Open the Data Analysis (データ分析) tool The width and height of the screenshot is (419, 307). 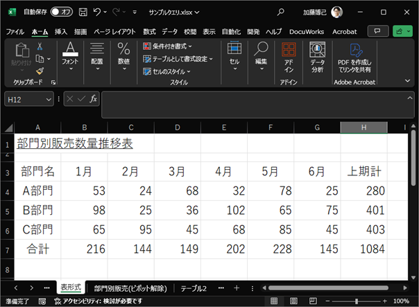pos(317,58)
